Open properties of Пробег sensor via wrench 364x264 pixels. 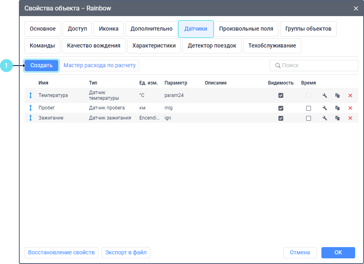pos(325,108)
